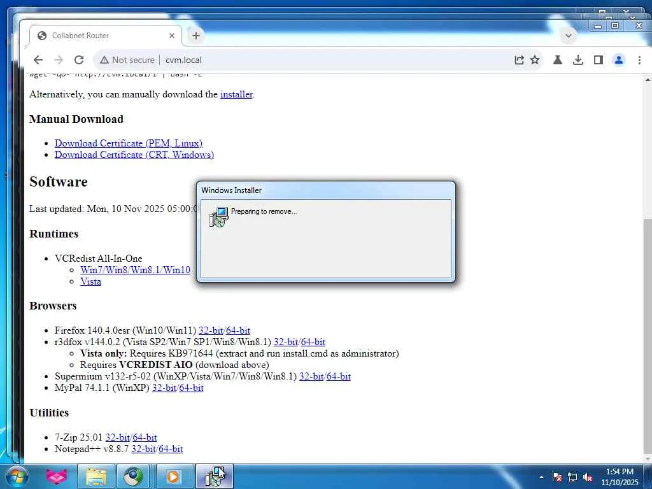Download Certificate (PEM, Linux) link

pyautogui.click(x=129, y=143)
